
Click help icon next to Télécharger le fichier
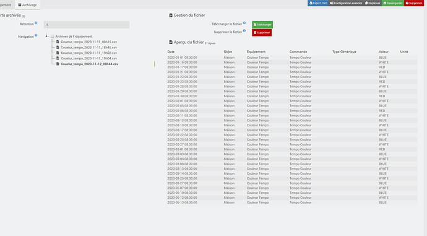tap(244, 23)
